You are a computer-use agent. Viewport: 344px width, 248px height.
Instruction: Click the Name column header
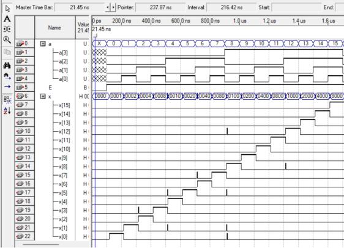[55, 28]
